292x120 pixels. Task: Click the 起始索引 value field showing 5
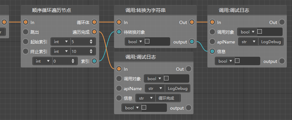[83, 42]
